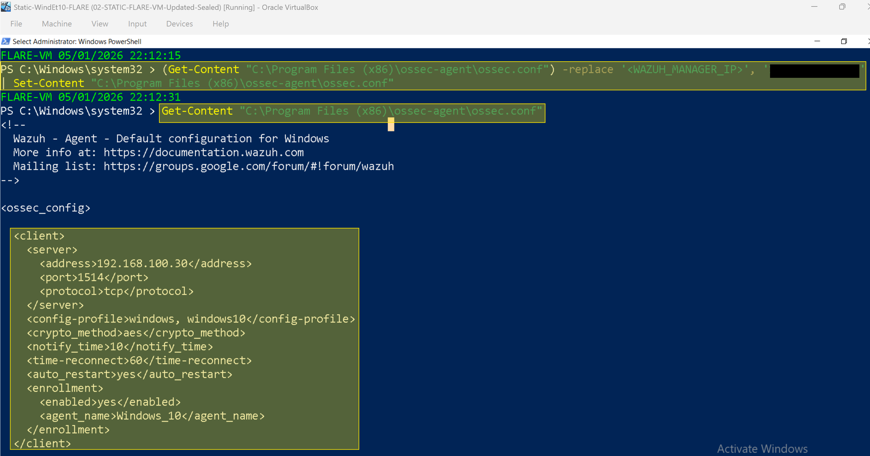Click the text cursor block below the command

391,124
